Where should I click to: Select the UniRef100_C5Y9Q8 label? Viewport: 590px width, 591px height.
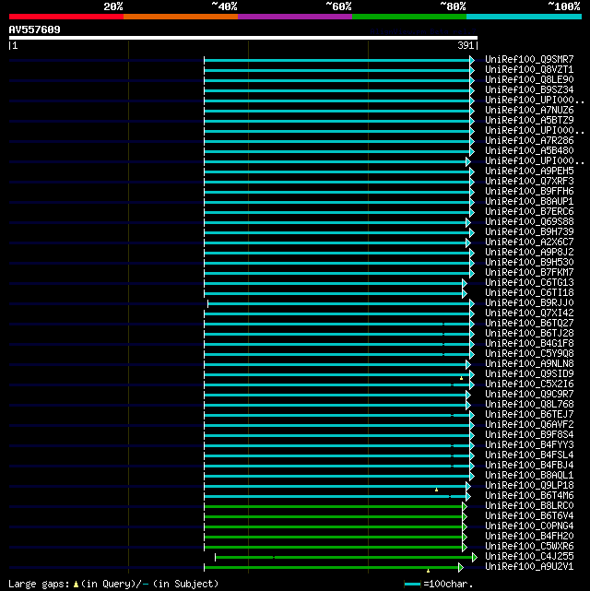(x=529, y=353)
